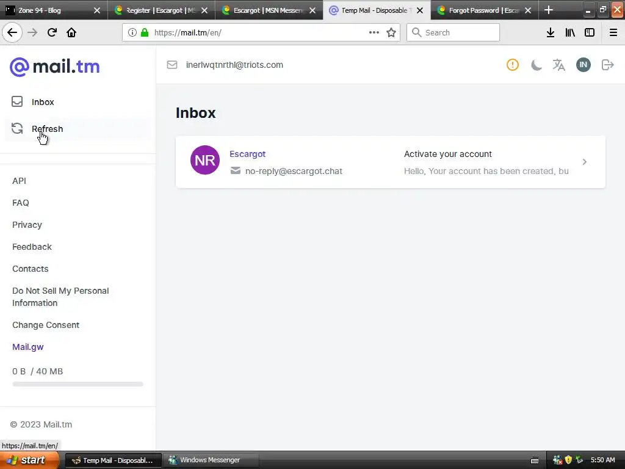Open the page actions three-dots menu
Image resolution: width=625 pixels, height=469 pixels.
click(374, 32)
